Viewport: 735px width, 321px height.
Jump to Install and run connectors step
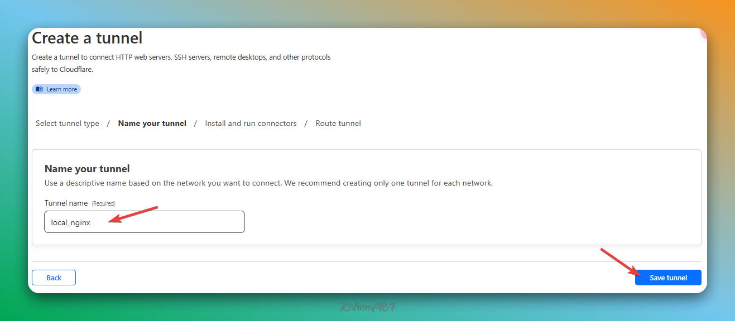coord(251,123)
